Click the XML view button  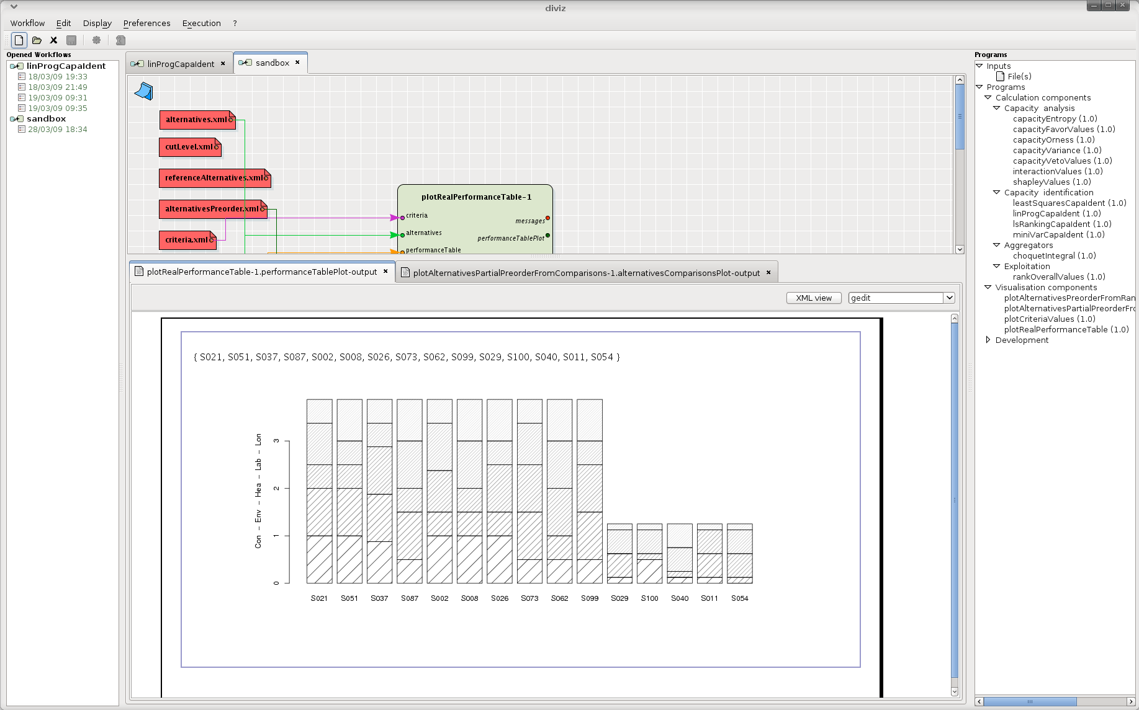click(x=813, y=298)
